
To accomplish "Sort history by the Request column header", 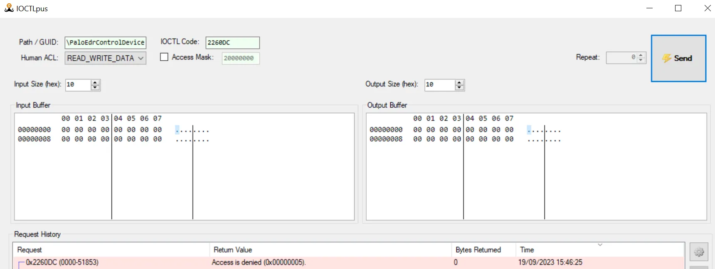I will [111, 250].
